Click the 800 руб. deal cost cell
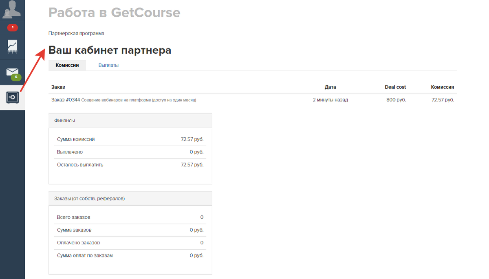Screen dimensions: 489x279 click(396, 100)
